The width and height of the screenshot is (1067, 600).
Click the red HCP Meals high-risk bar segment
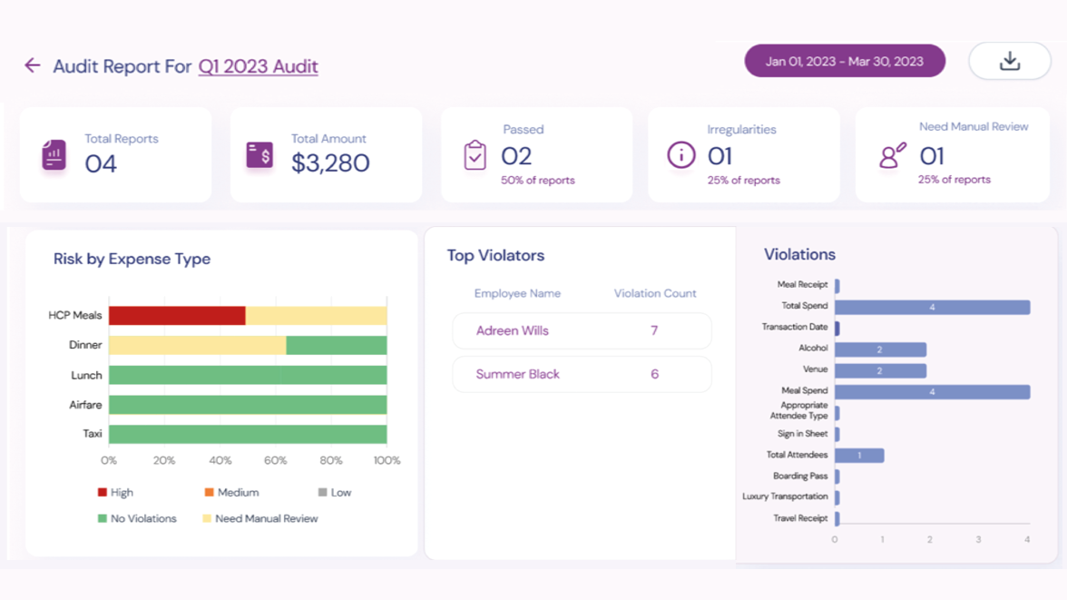coord(177,316)
